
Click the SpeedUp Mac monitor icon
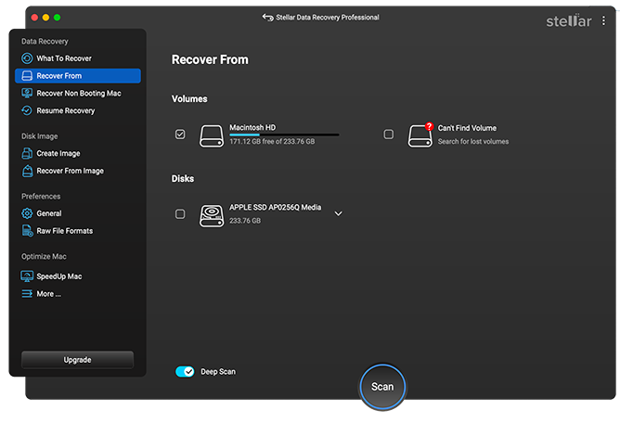tap(28, 276)
